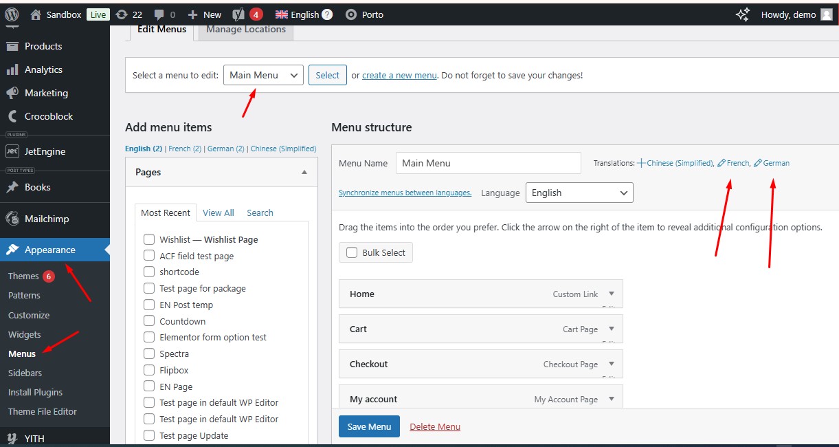
Task: Edit the French translation pencil icon
Action: [x=721, y=163]
